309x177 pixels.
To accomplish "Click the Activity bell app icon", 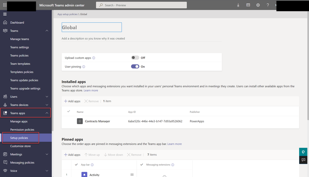I will pos(84,175).
